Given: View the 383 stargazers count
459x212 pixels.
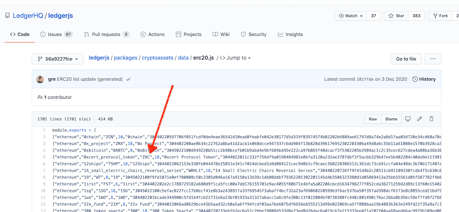Looking at the screenshot, I should click(416, 16).
